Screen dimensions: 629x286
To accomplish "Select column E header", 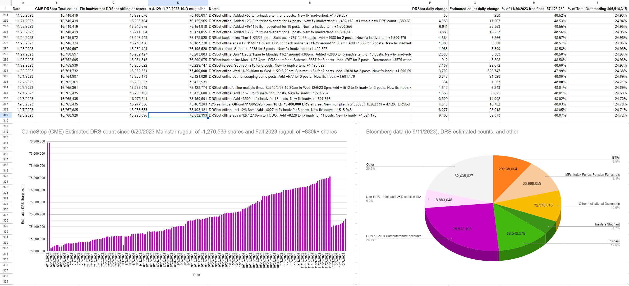I will point(309,3).
